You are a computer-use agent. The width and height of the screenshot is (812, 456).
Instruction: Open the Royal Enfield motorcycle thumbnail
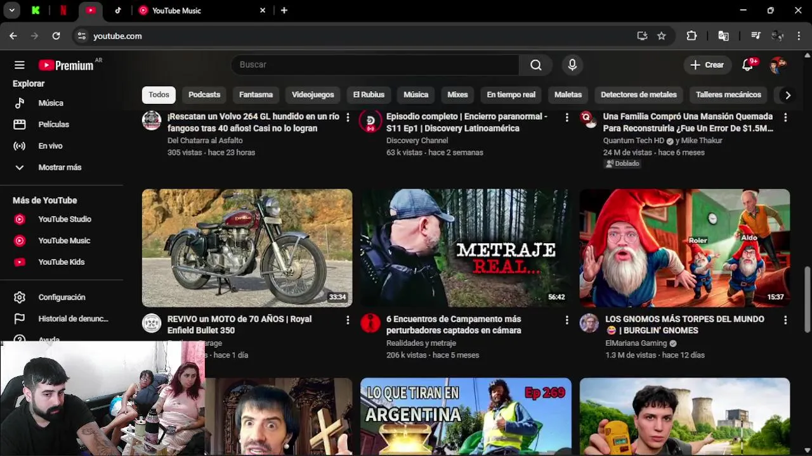coord(247,248)
